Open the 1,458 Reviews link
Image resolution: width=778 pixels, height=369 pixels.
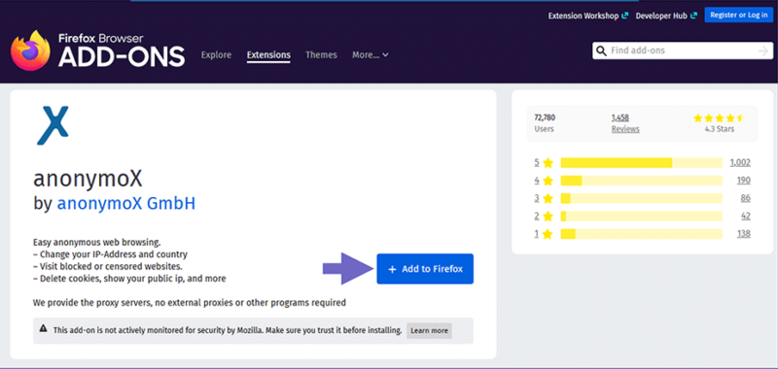pyautogui.click(x=625, y=123)
